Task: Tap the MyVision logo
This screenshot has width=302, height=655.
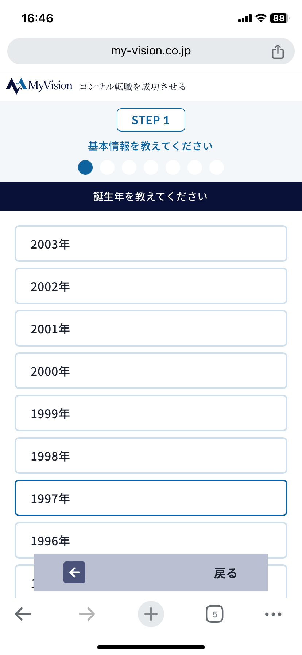Action: coord(39,86)
